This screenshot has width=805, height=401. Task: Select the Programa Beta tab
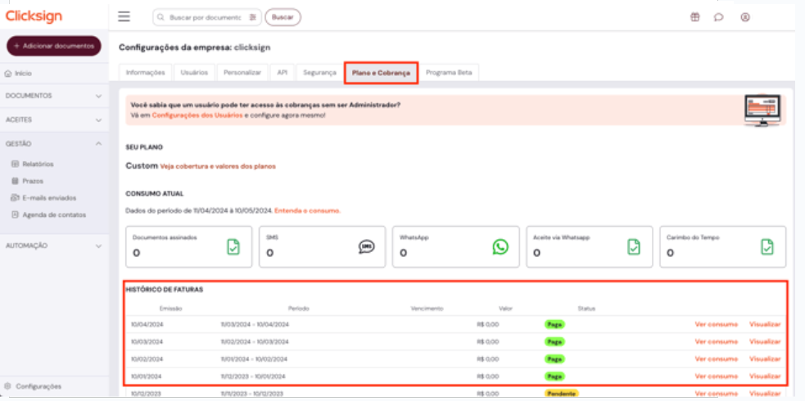(449, 73)
